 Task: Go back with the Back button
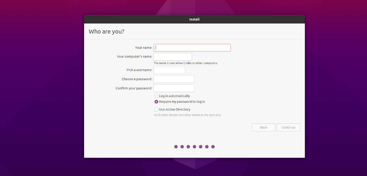[264, 128]
